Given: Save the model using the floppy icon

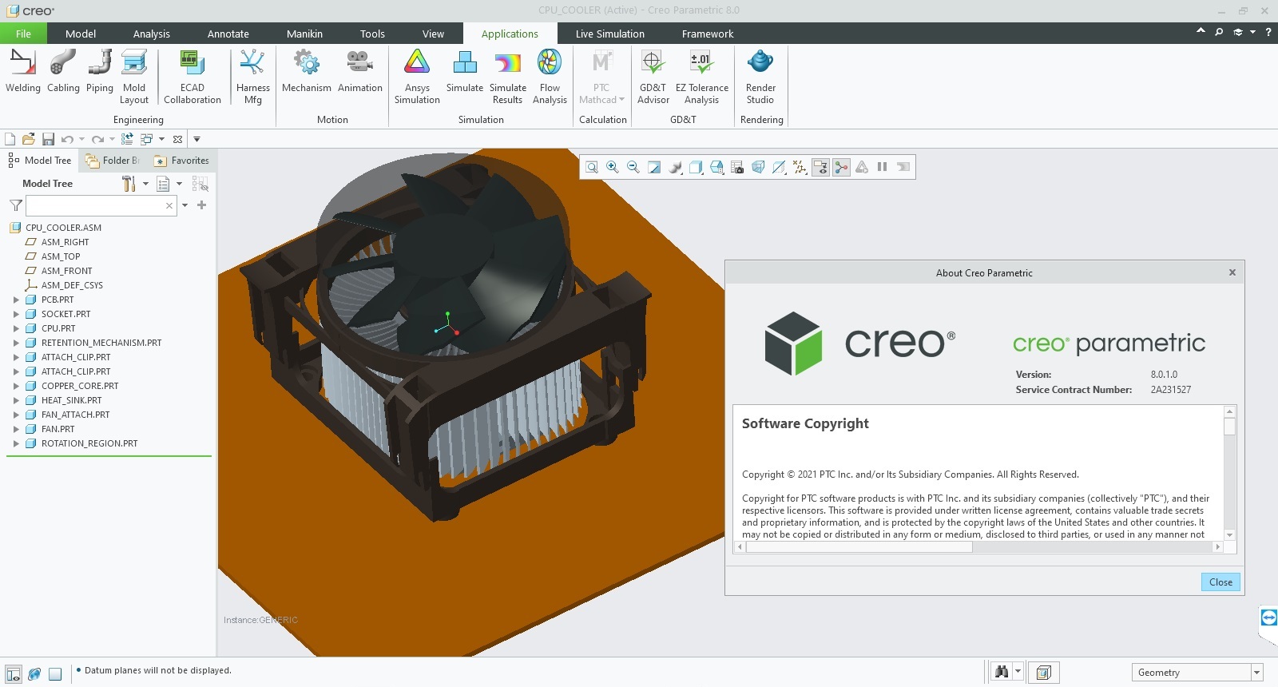Looking at the screenshot, I should (x=48, y=139).
